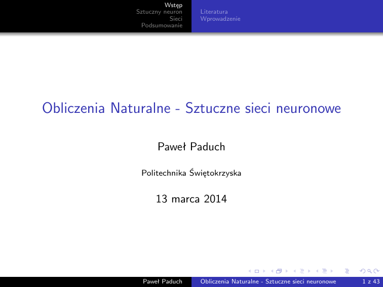Advance to next frame with the arrow

tap(285, 271)
